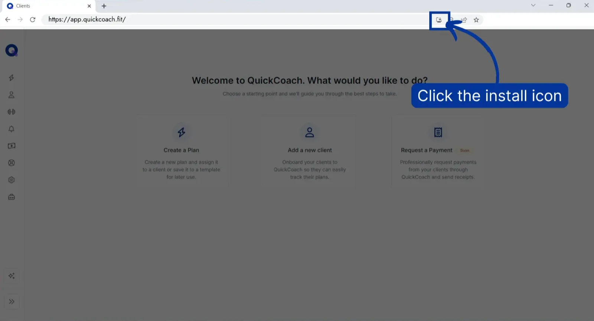This screenshot has height=321, width=594.
Task: Click the 'Professionally request payments' description text
Action: pyautogui.click(x=438, y=170)
